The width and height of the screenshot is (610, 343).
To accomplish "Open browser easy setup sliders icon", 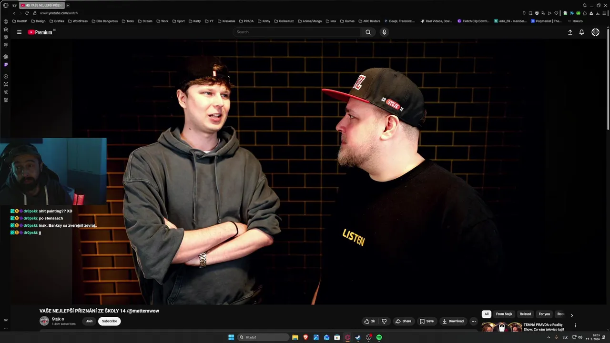I will pos(604,13).
